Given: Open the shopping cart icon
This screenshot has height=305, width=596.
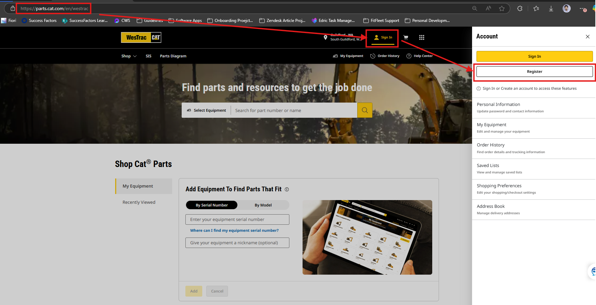Looking at the screenshot, I should (x=406, y=37).
